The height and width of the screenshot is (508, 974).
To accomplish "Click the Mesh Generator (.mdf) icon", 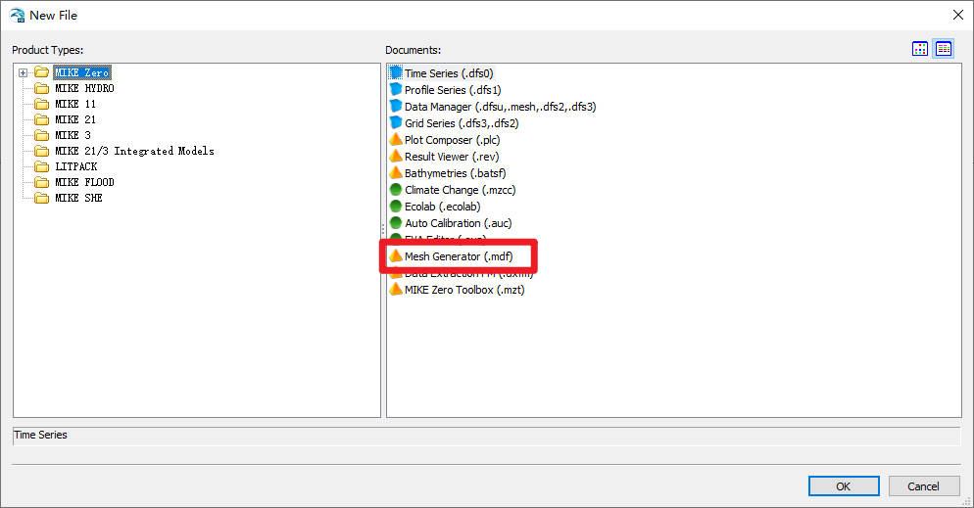I will click(x=396, y=256).
